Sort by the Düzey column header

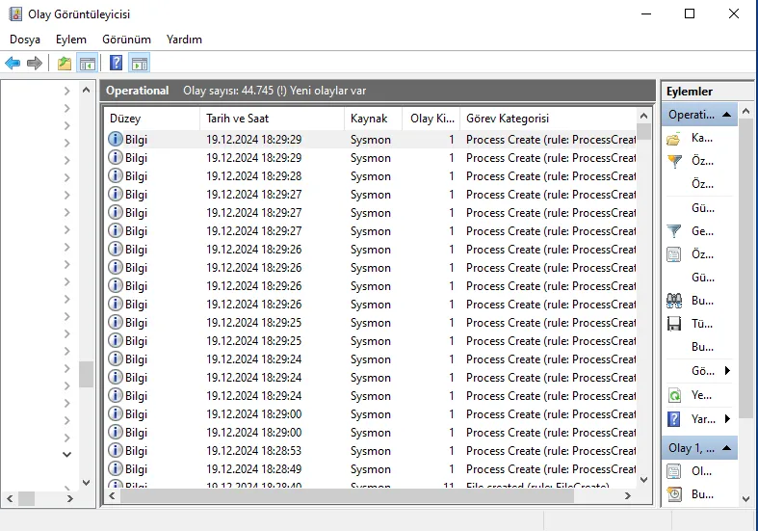(x=152, y=119)
